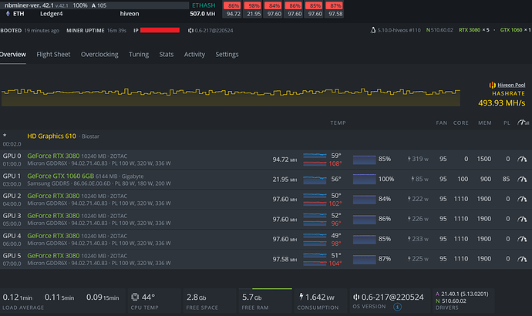Click GPU 1 core clock value 100

[x=463, y=179]
